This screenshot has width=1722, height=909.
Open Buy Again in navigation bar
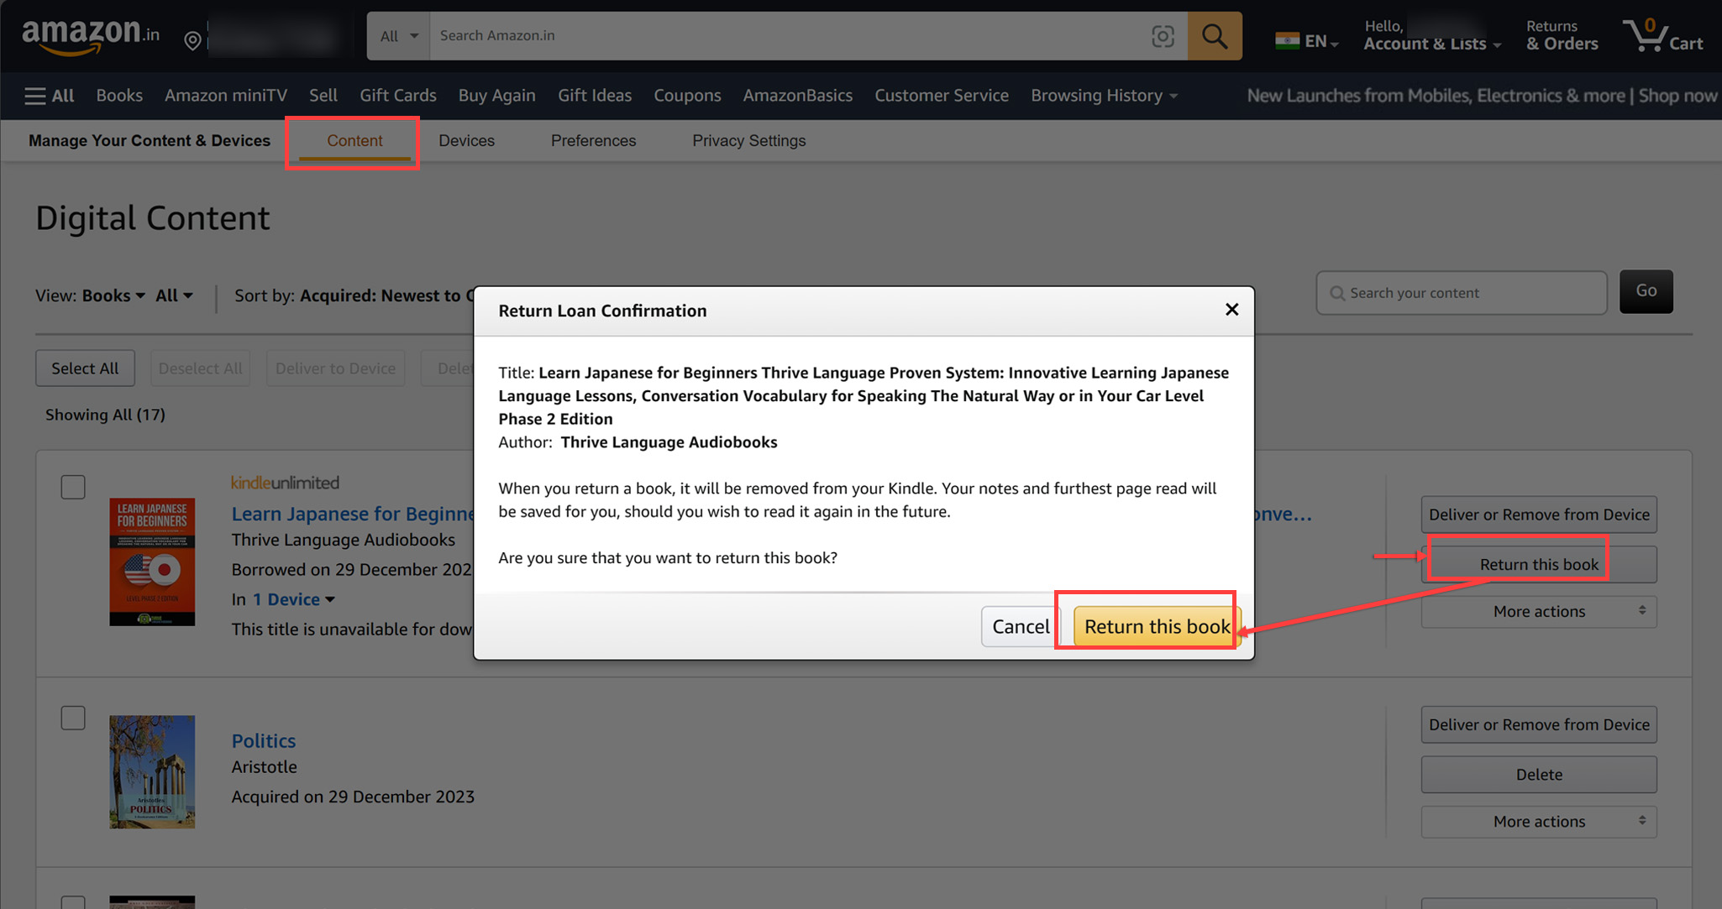coord(497,96)
